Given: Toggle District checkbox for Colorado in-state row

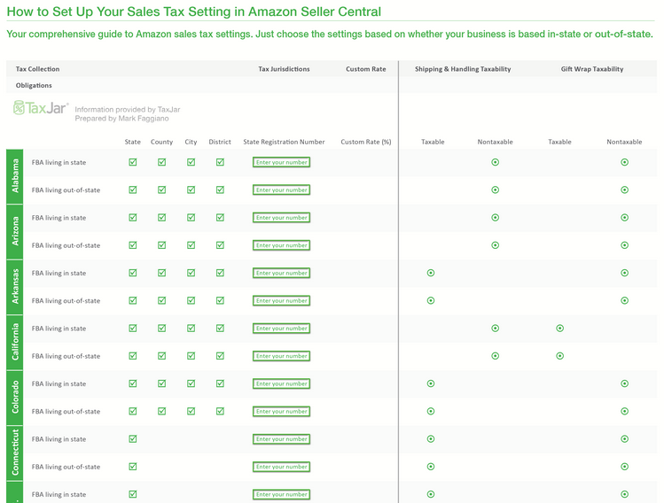Looking at the screenshot, I should coord(220,383).
